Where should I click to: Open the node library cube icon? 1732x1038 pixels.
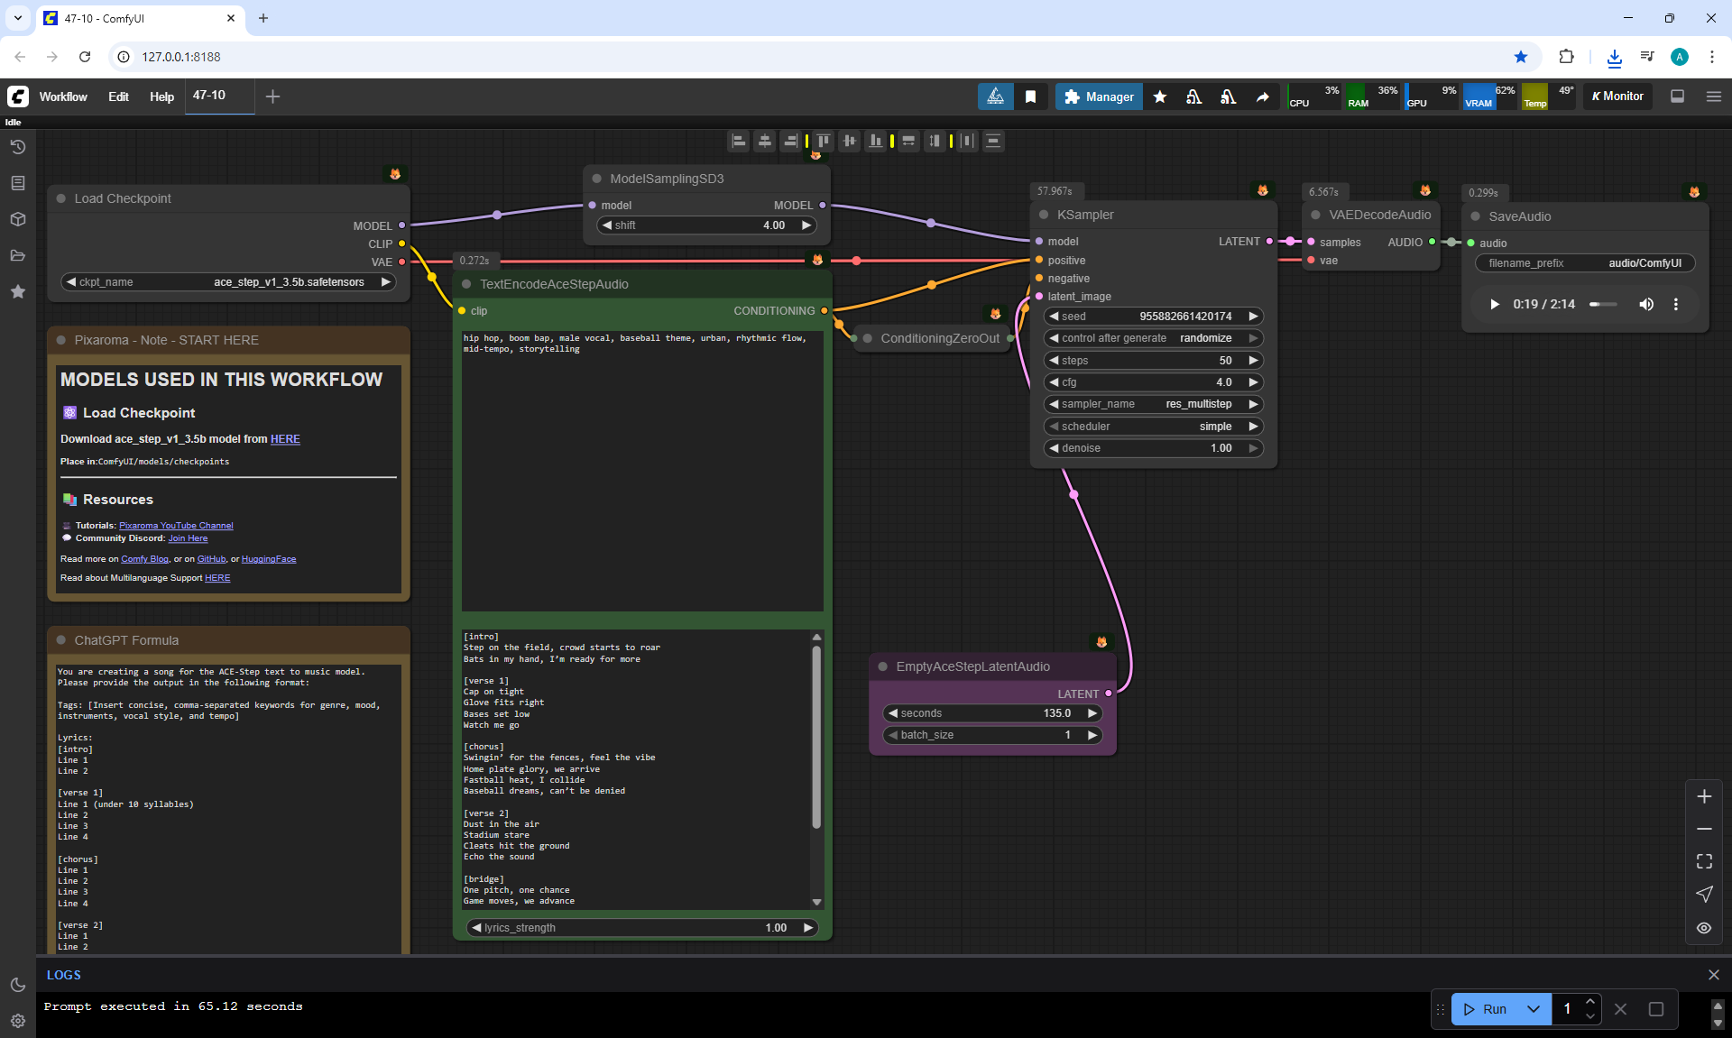17,219
